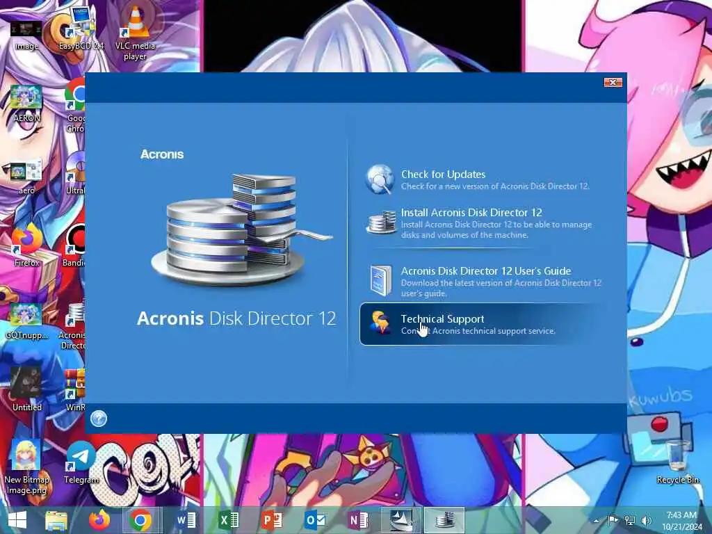Switch to the sailboat app in taskbar
The height and width of the screenshot is (534, 712).
tap(401, 520)
